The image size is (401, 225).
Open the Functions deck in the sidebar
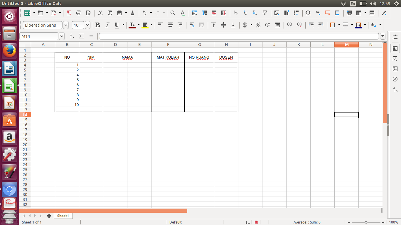coord(395,90)
